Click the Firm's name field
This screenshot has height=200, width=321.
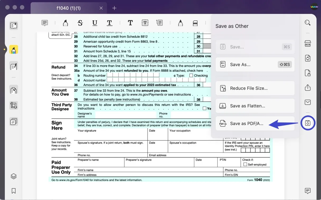pos(149,170)
